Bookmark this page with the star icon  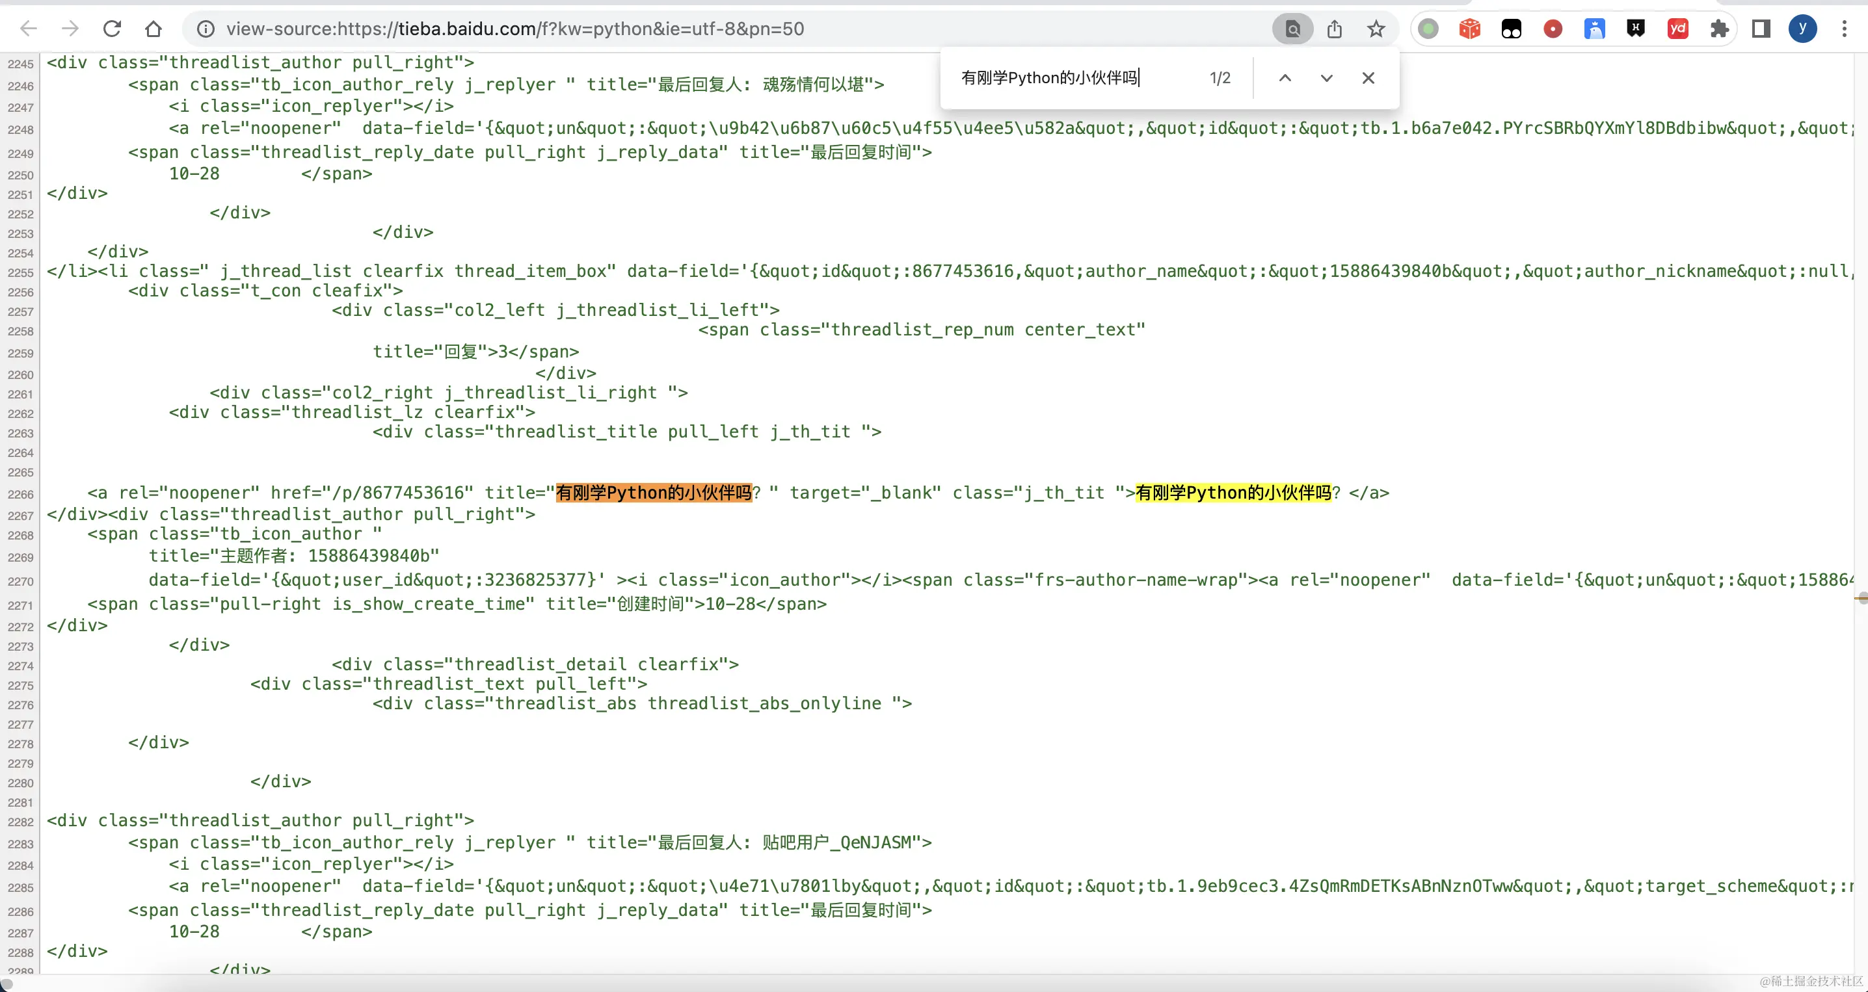(1376, 29)
